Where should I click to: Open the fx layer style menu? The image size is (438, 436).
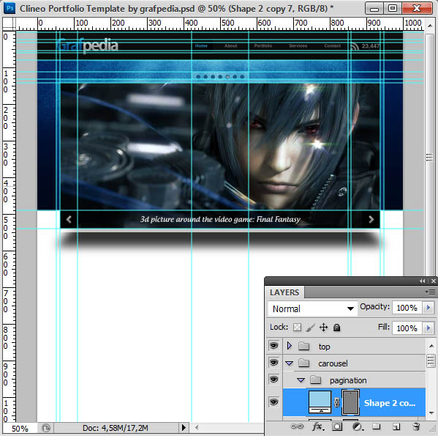coord(318,426)
